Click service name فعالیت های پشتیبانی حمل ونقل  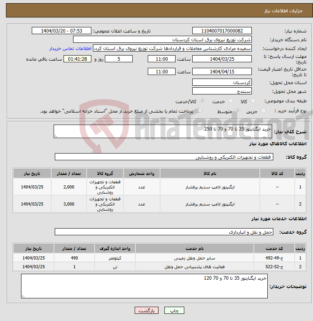coord(195,267)
